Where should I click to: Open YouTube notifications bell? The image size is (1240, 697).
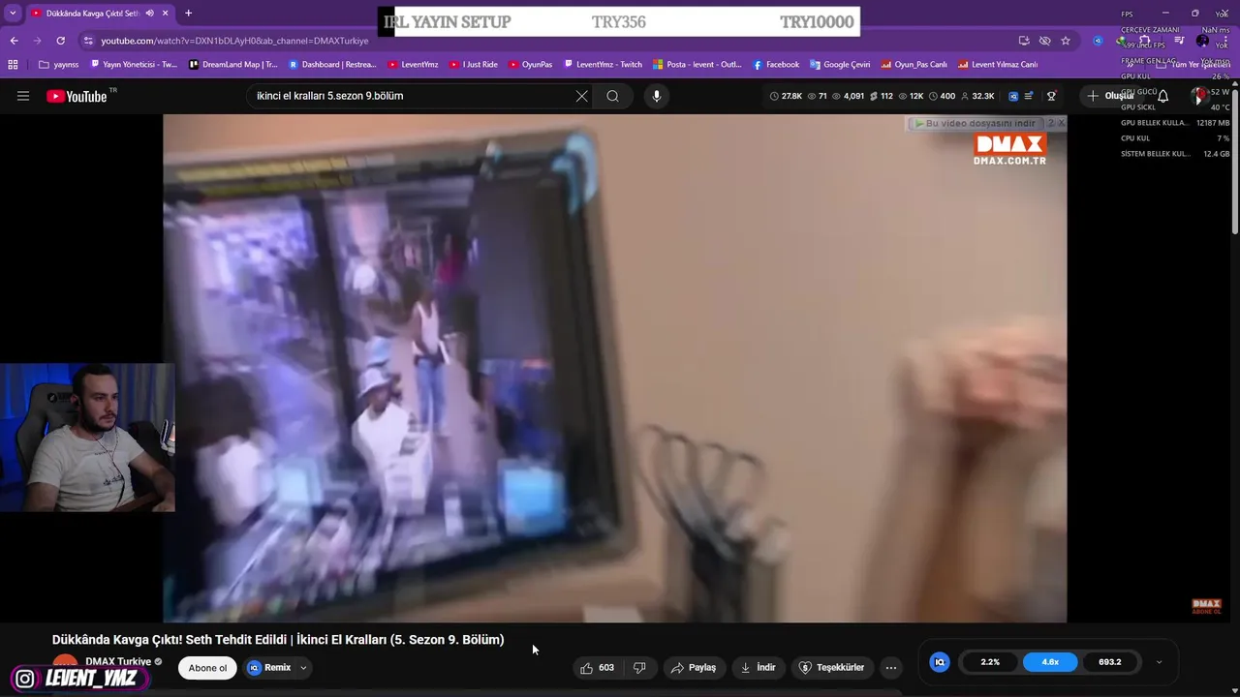click(x=1163, y=96)
